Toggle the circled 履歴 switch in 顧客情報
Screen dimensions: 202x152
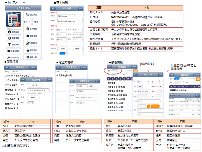click(115, 71)
